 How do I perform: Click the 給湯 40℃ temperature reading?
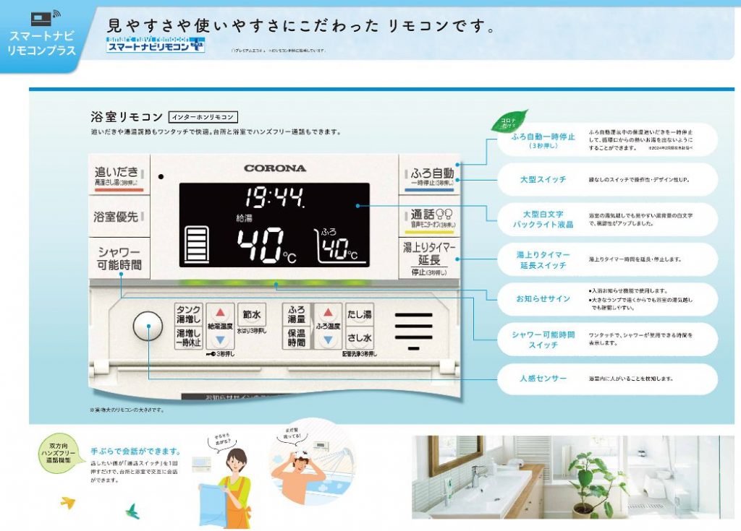pos(266,240)
